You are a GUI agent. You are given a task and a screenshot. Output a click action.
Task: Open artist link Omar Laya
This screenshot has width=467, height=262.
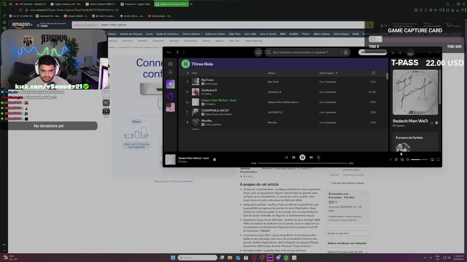click(x=211, y=84)
